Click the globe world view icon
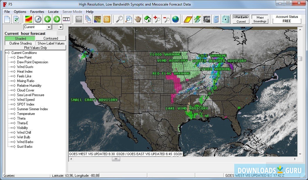The width and height of the screenshot is (308, 180). (176, 19)
